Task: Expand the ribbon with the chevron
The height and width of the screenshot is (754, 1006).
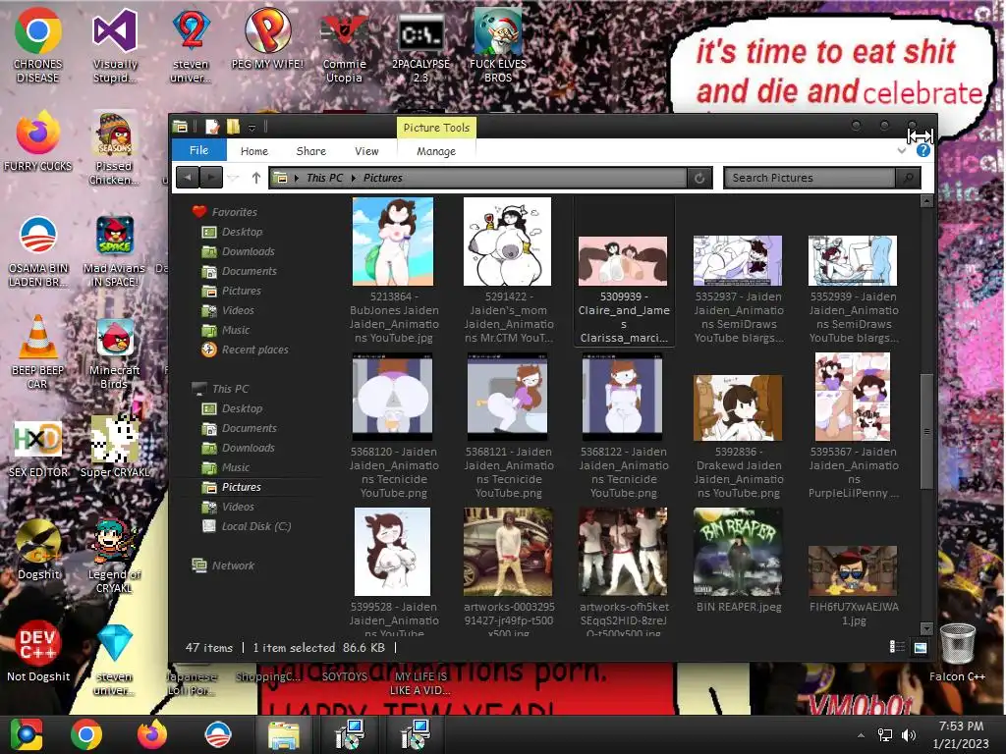Action: [x=902, y=150]
